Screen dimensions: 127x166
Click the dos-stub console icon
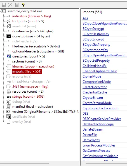click(9, 36)
